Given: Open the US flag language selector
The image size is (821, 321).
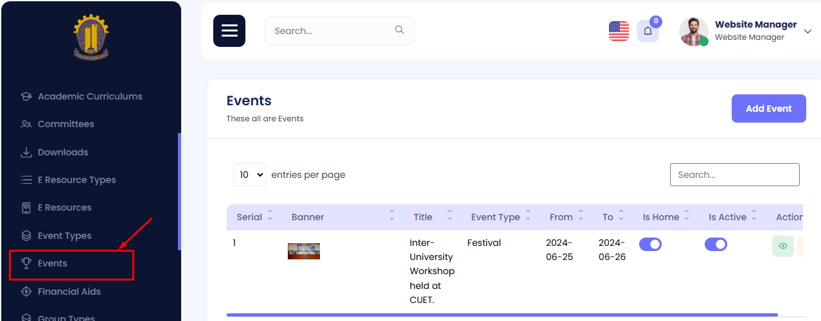Looking at the screenshot, I should 619,31.
